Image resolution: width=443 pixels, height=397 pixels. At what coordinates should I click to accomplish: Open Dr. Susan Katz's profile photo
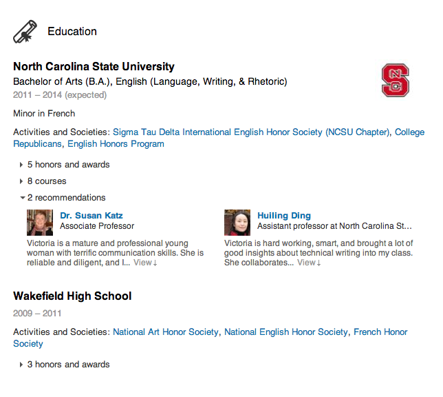click(x=40, y=223)
